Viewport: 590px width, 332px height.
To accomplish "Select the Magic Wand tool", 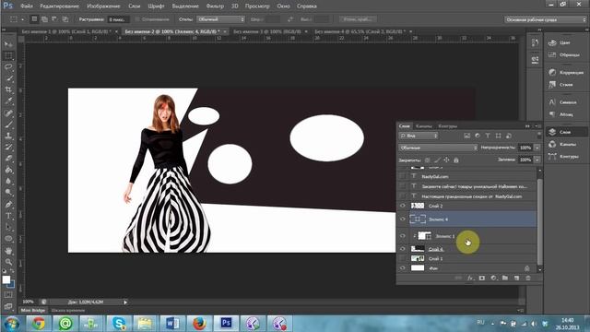I will point(8,78).
